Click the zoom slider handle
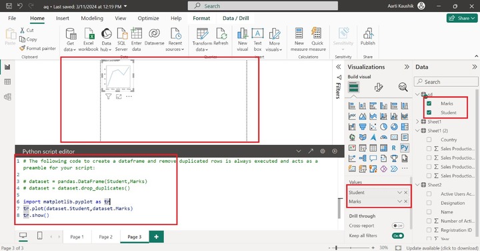 tap(337, 248)
